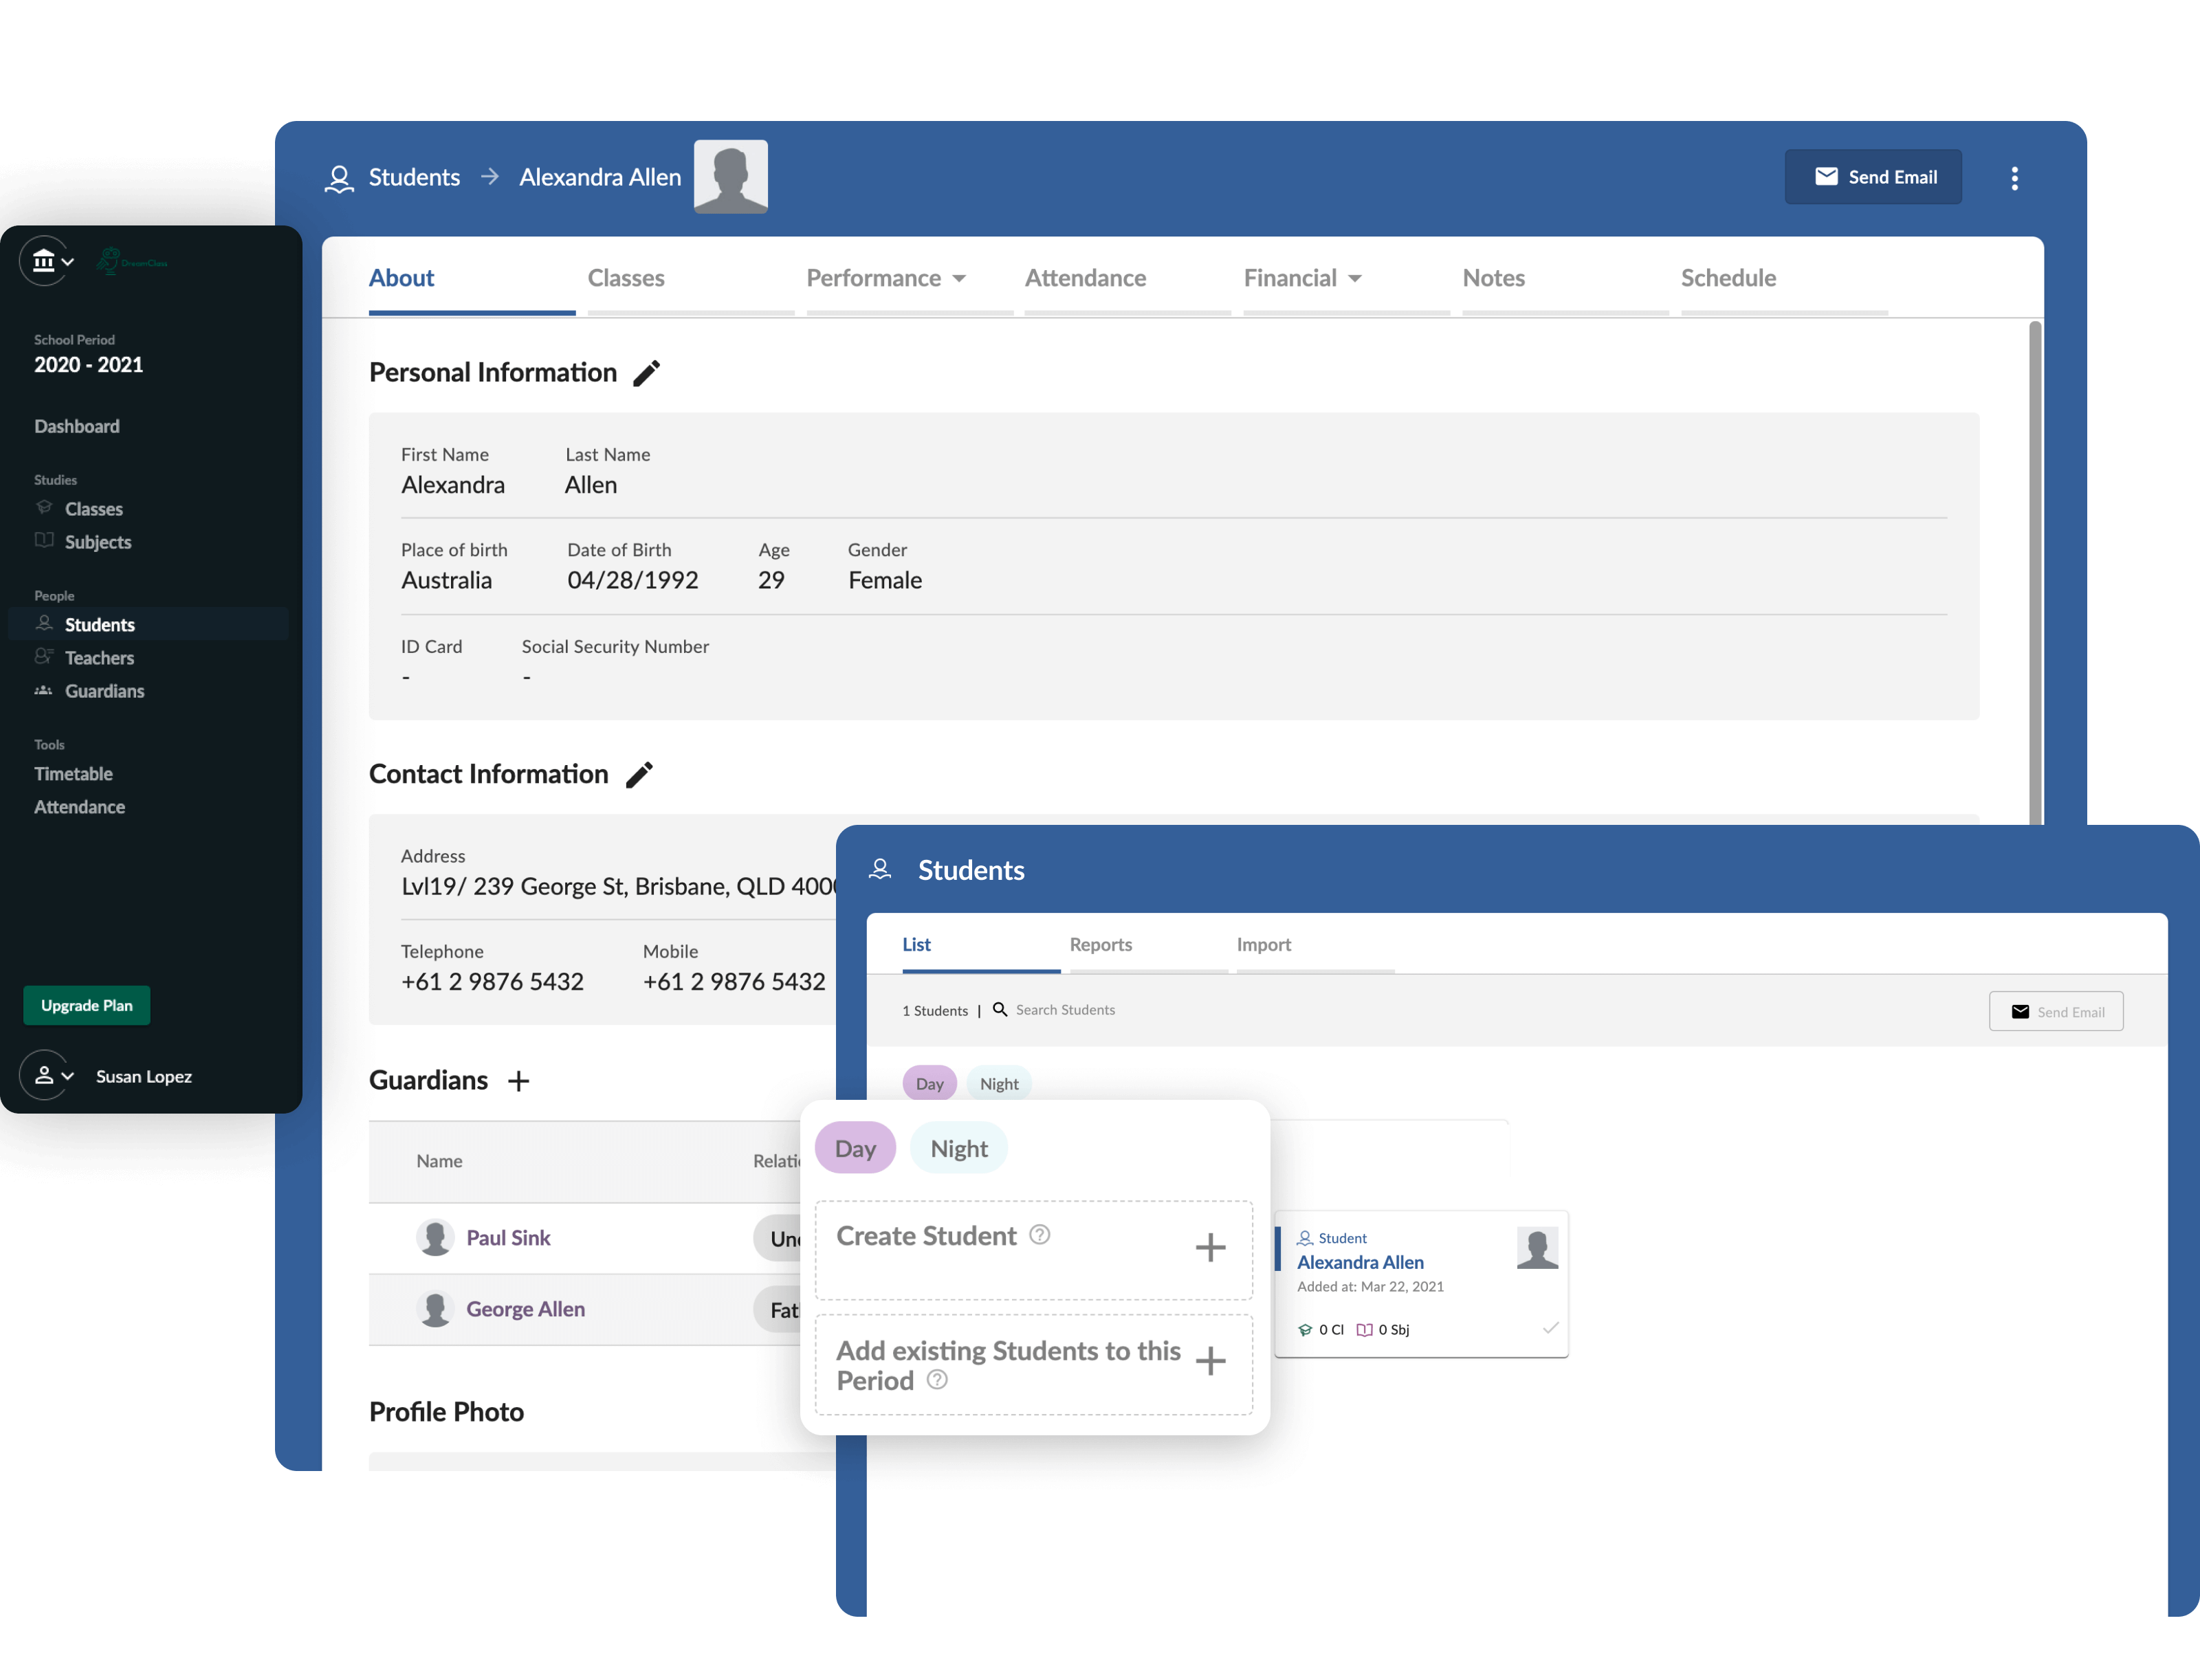
Task: Select the large Night filter chip in the popup
Action: coord(959,1148)
